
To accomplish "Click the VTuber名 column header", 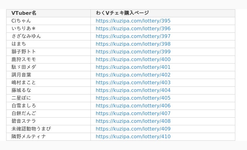I will click(x=24, y=13).
